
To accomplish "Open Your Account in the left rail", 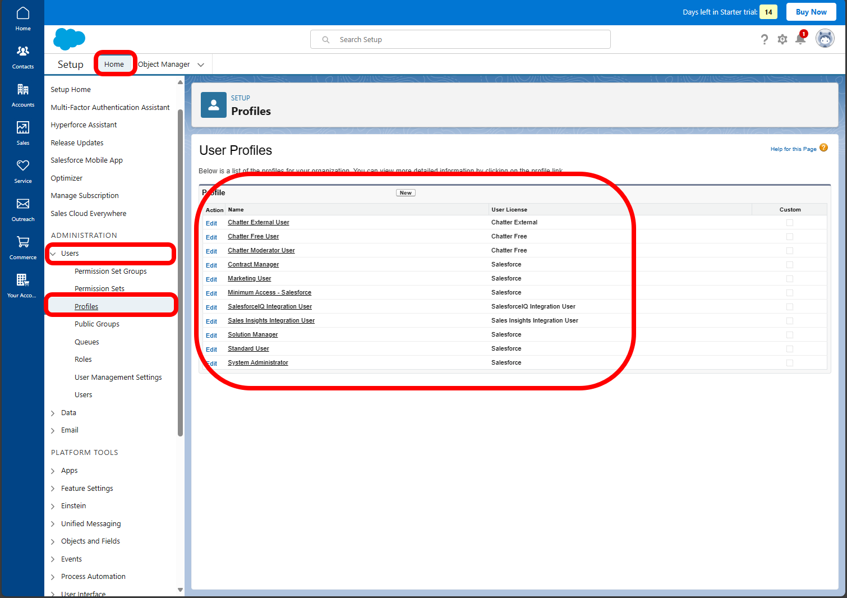I will 23,286.
